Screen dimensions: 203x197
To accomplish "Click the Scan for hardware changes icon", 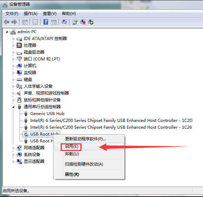I will (64, 22).
